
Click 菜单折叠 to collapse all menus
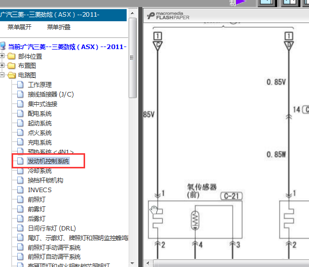pyautogui.click(x=59, y=27)
